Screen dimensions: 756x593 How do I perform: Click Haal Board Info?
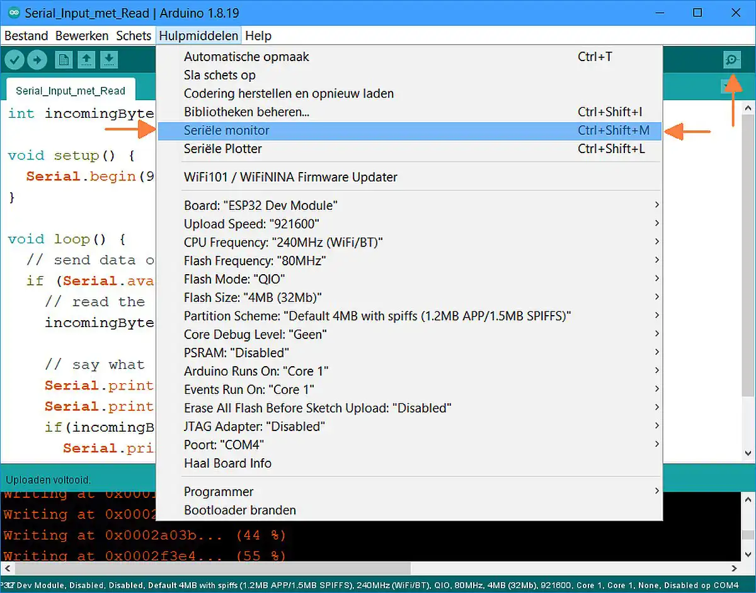(227, 463)
